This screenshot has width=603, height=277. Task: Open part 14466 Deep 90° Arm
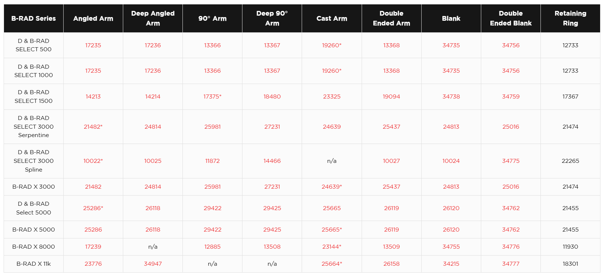pos(272,161)
